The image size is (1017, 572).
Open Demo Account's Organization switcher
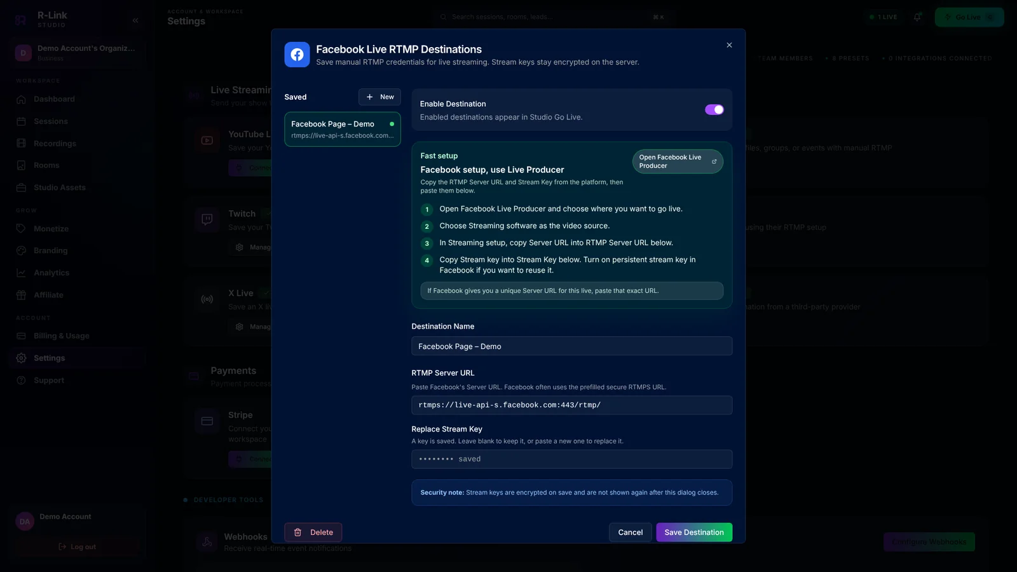78,53
